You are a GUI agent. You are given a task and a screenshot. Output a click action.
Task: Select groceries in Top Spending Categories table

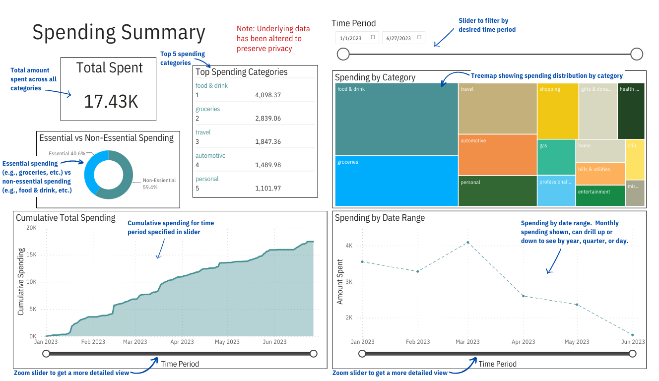coord(207,109)
